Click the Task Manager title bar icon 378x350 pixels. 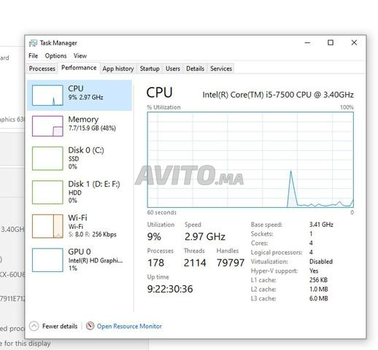tap(33, 43)
